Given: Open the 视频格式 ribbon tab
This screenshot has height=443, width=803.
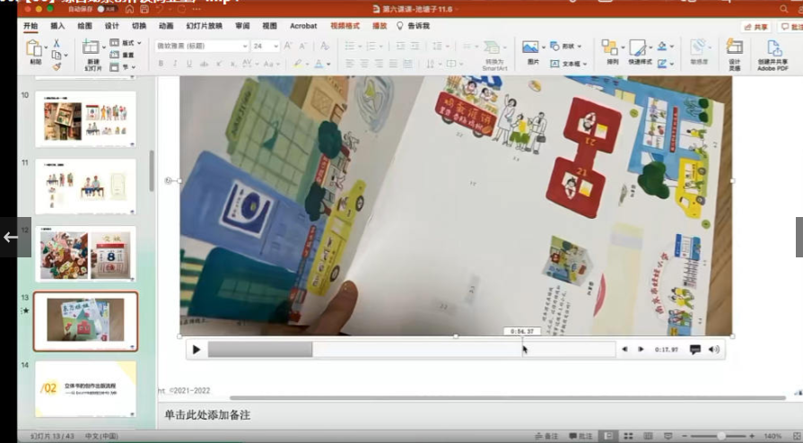Looking at the screenshot, I should [343, 26].
